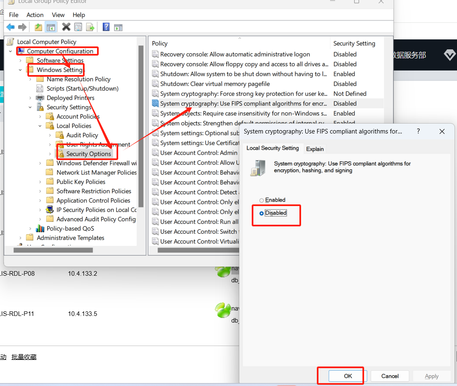Click the tree pane vertical scrollbar
Image resolution: width=457 pixels, height=386 pixels.
[x=141, y=126]
